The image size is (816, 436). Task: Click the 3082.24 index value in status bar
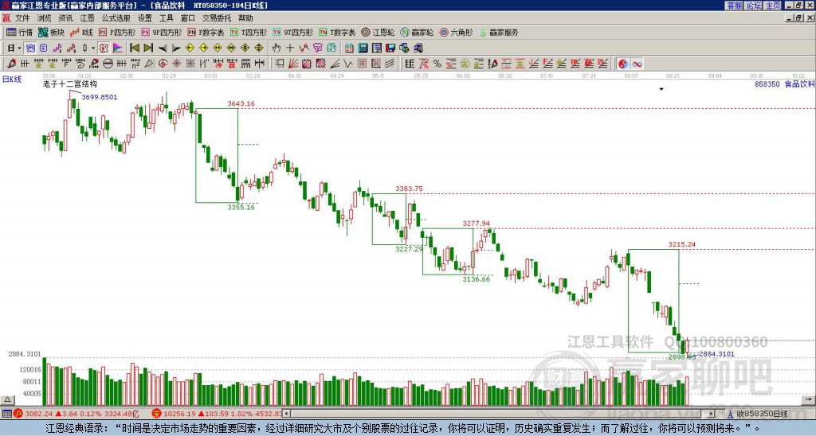point(39,414)
